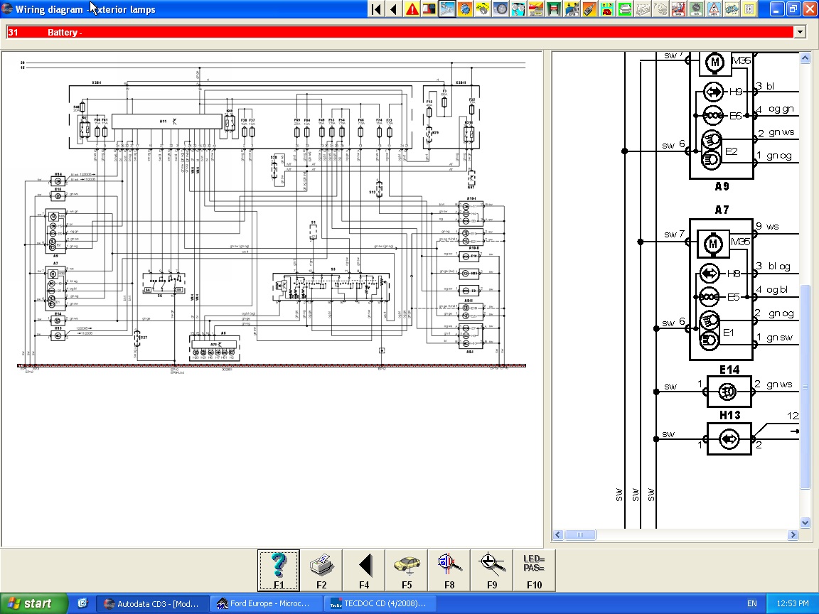Click the F8 wire search magnifier button
Viewport: 819px width, 614px height.
(x=449, y=570)
